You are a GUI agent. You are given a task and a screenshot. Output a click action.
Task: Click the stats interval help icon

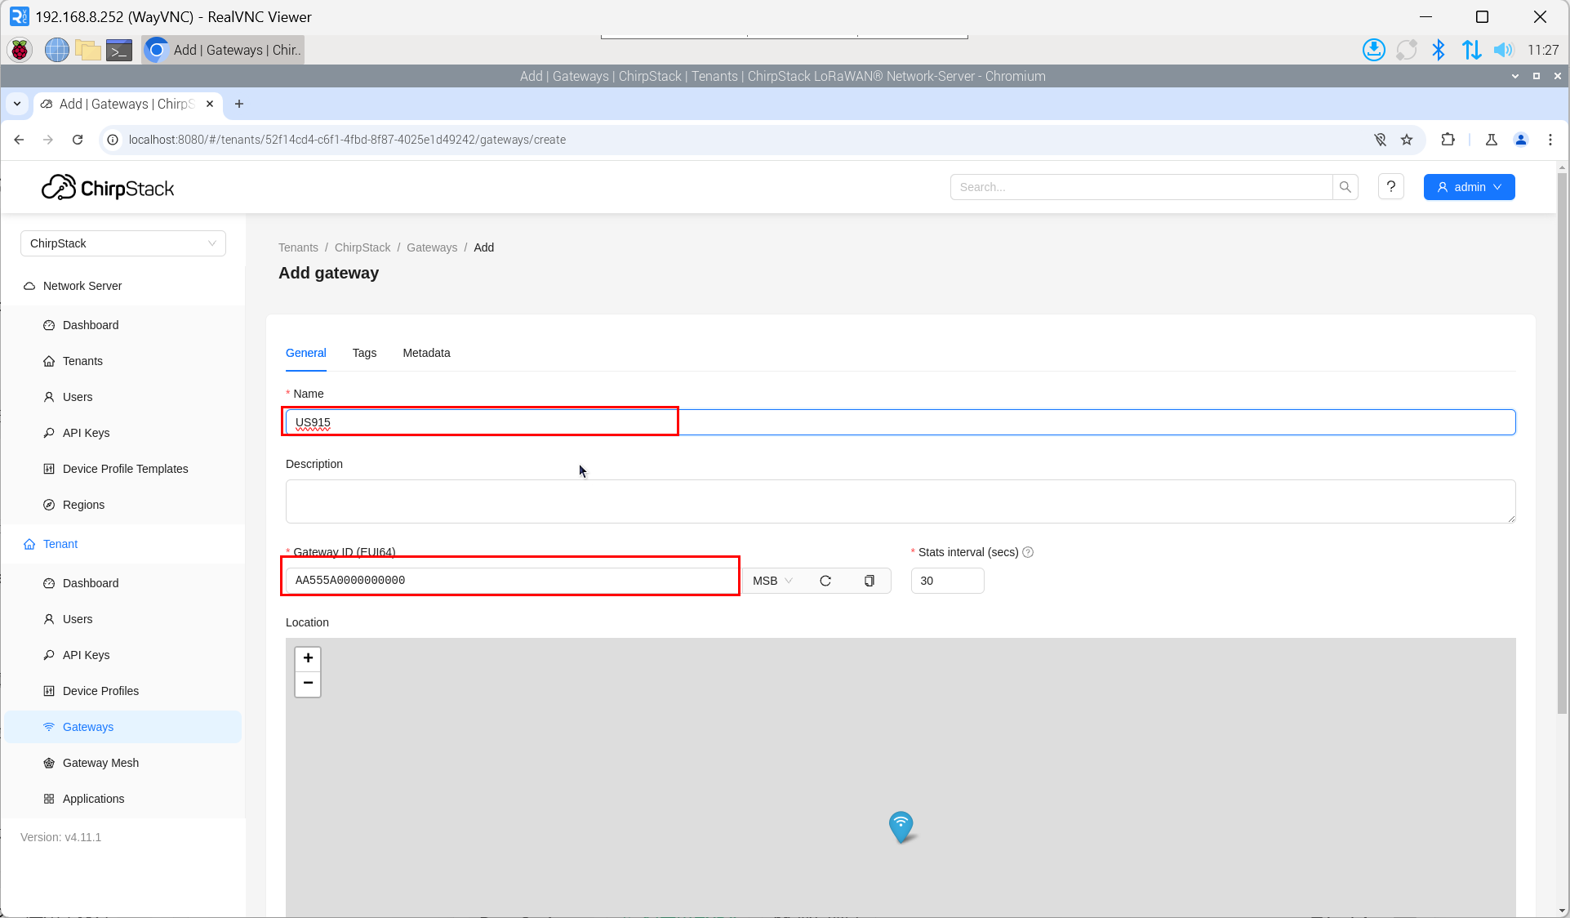(x=1028, y=552)
